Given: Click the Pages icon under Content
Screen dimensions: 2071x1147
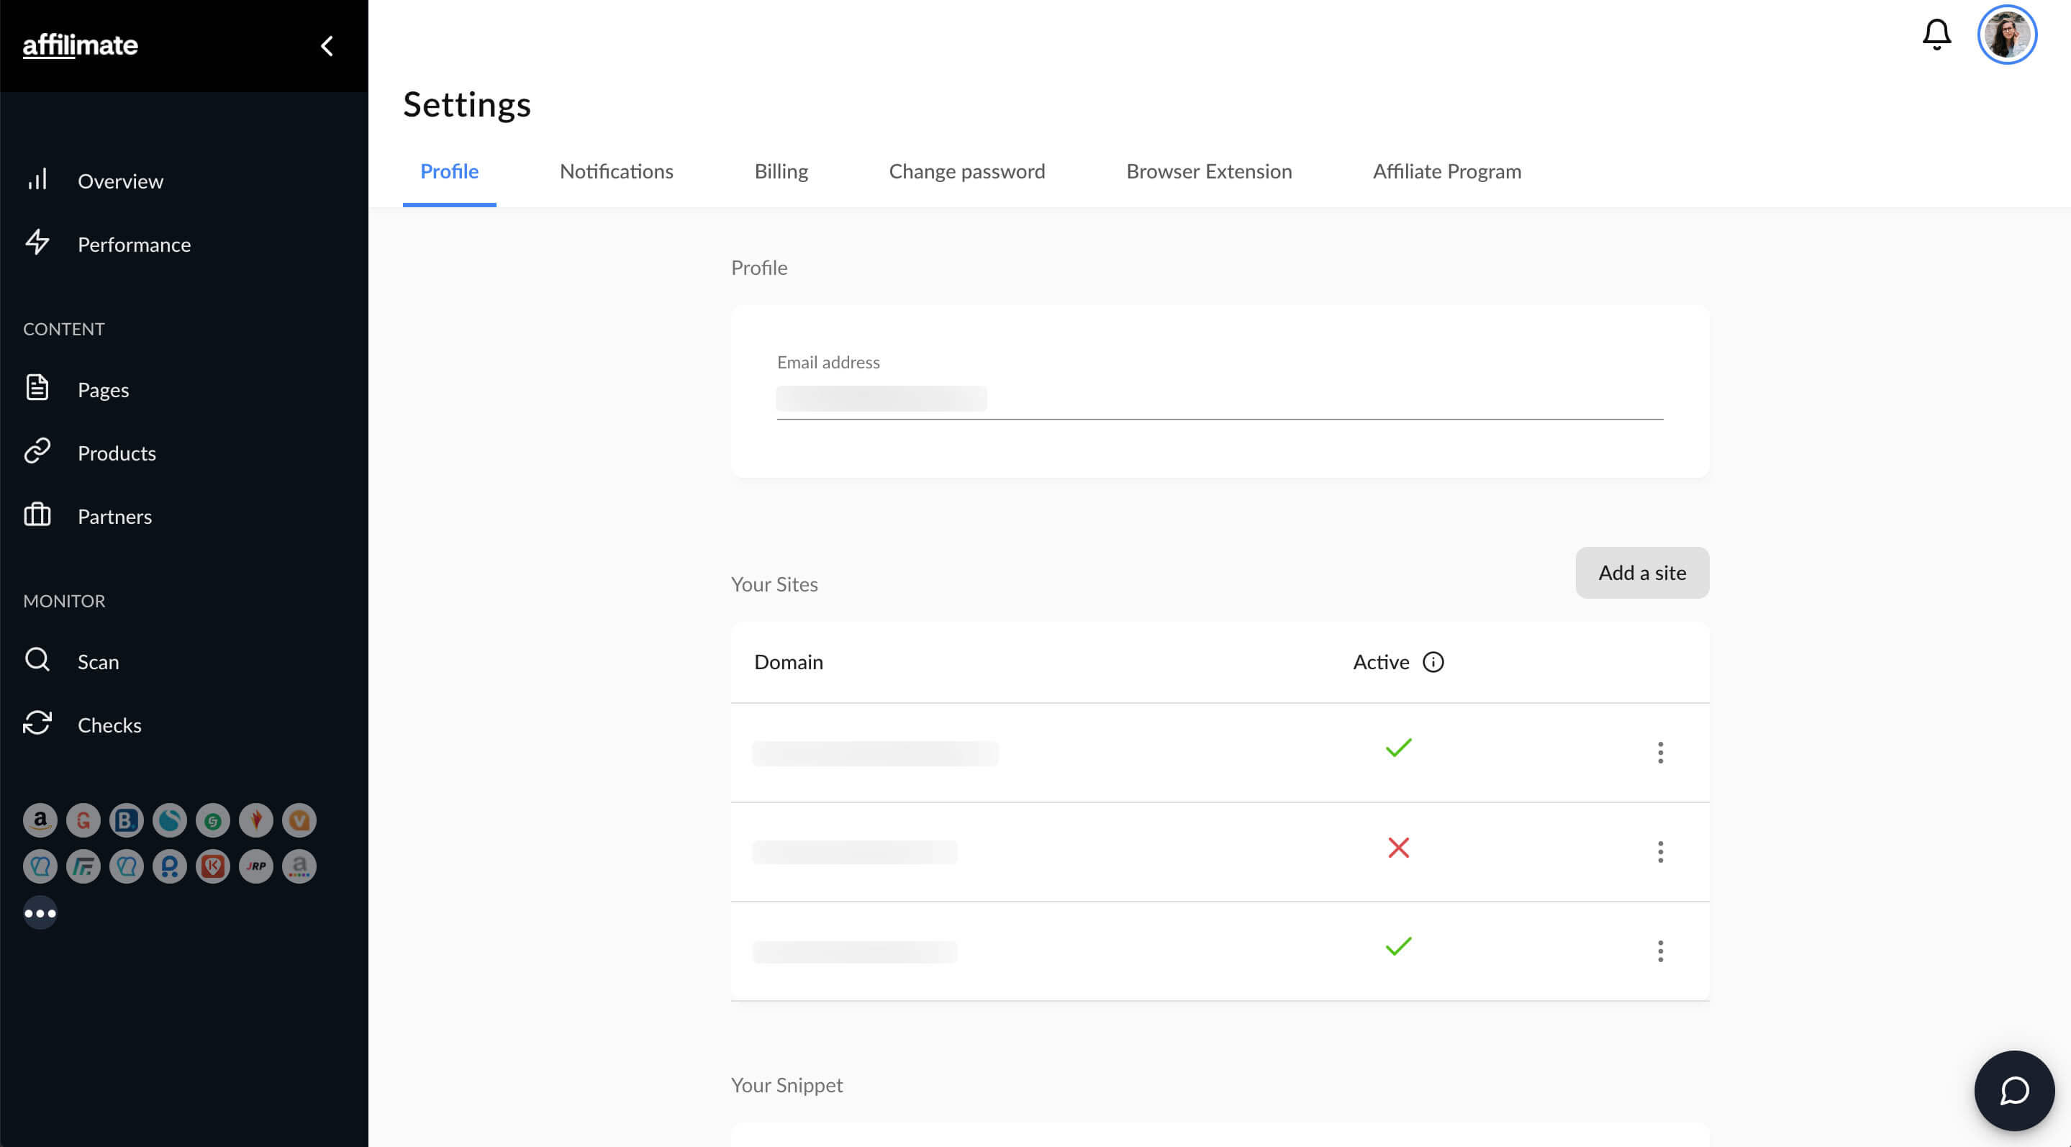Looking at the screenshot, I should (x=38, y=389).
